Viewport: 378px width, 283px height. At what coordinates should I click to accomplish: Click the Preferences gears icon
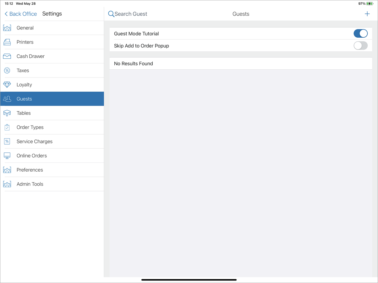[7, 170]
